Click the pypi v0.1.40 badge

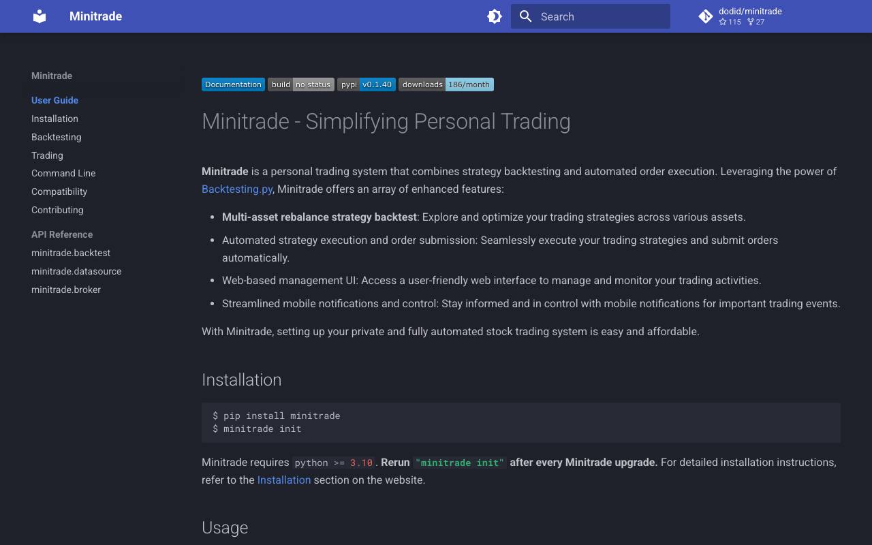pos(367,84)
